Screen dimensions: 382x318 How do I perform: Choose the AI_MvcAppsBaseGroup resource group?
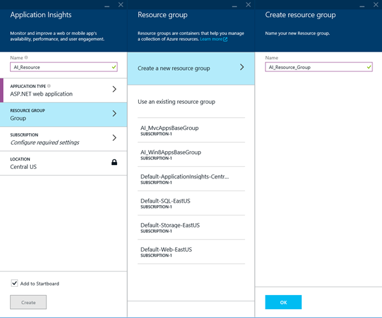coord(191,130)
